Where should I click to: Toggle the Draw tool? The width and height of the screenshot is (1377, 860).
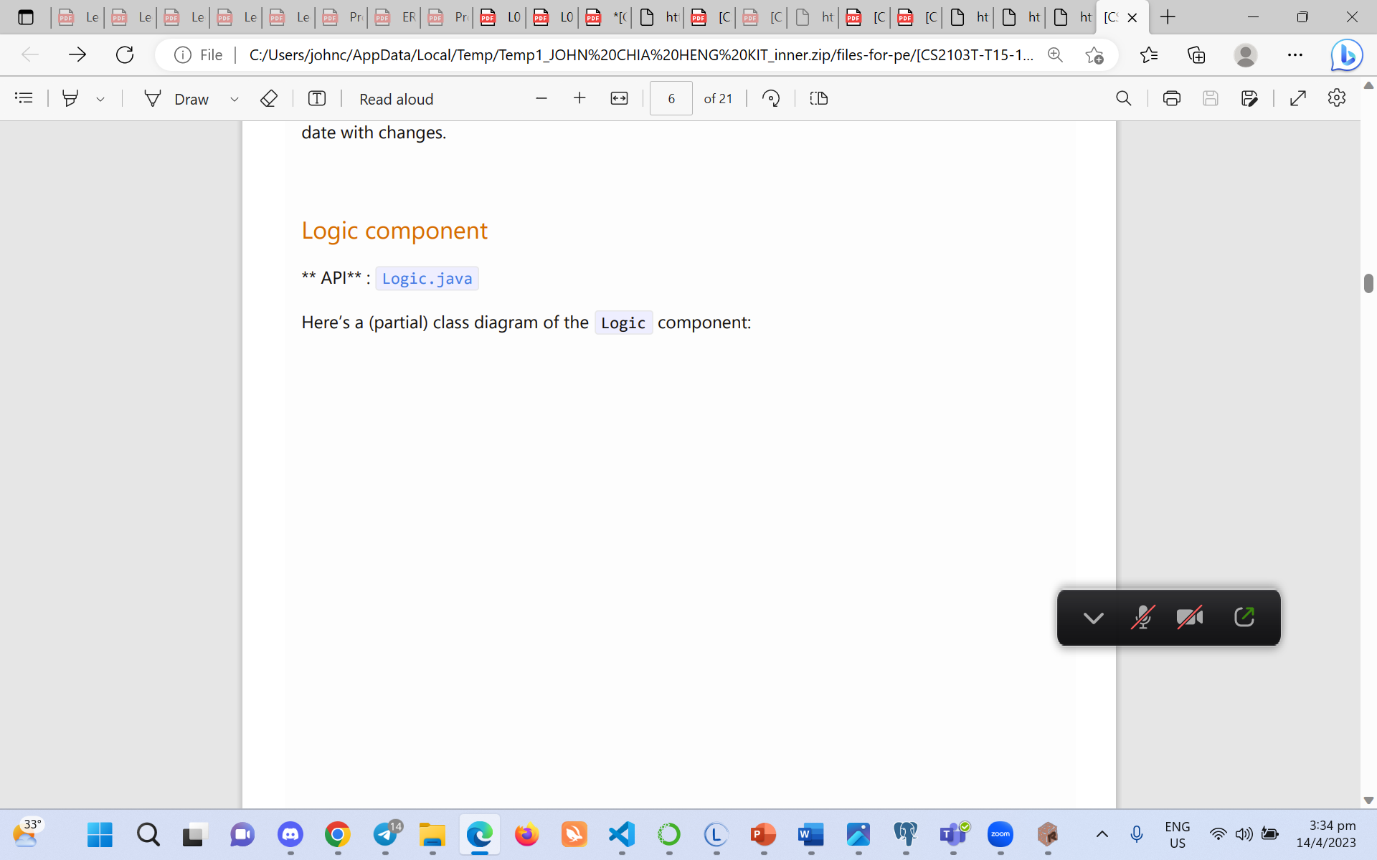(x=176, y=98)
